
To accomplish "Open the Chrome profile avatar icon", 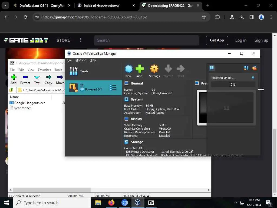I will pos(261,17).
